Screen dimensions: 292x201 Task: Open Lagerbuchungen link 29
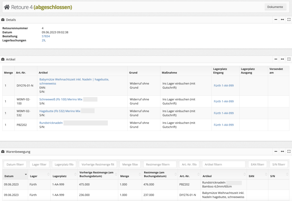43,40
